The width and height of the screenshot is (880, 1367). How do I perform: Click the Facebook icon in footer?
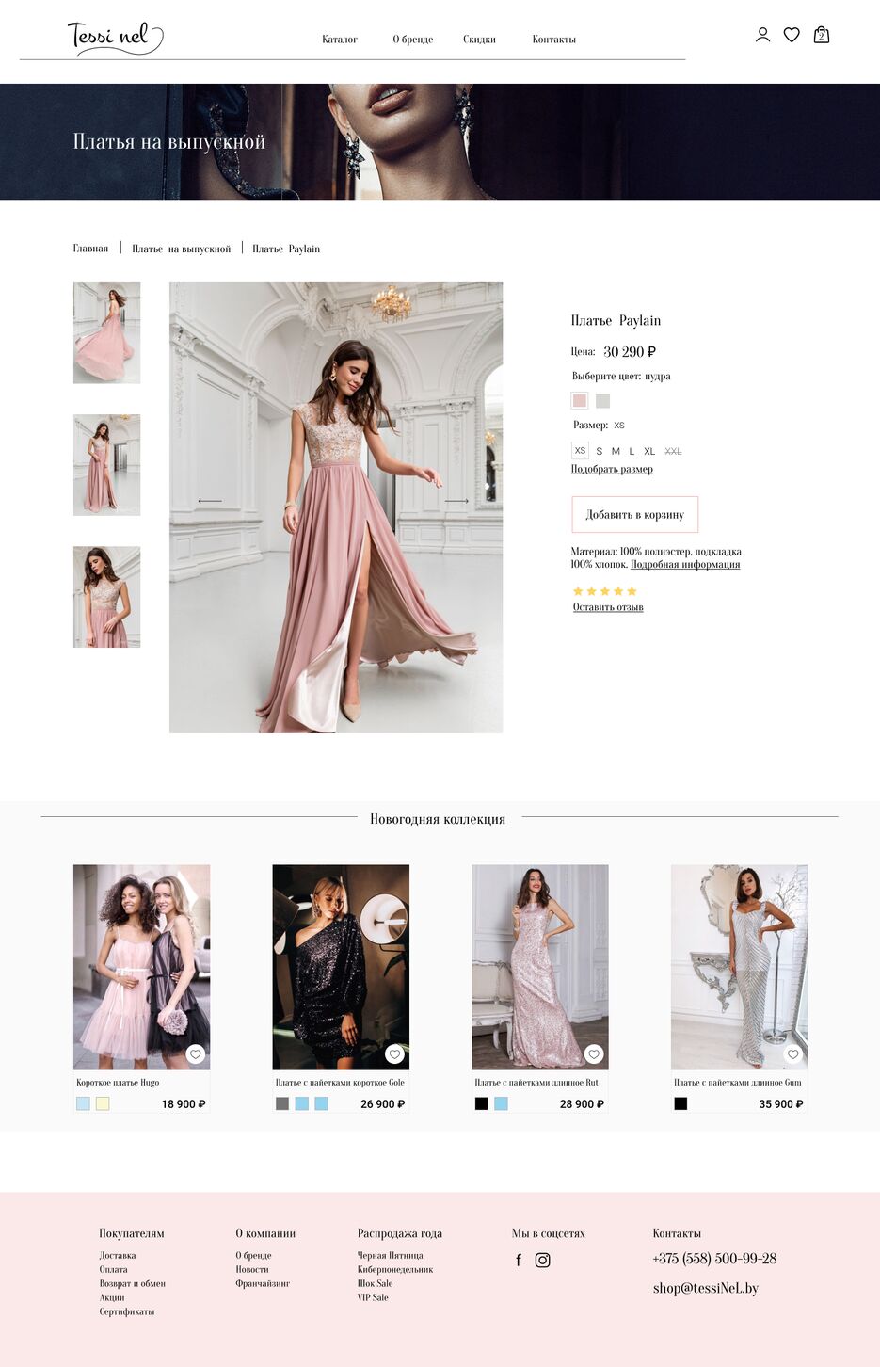coord(519,1260)
